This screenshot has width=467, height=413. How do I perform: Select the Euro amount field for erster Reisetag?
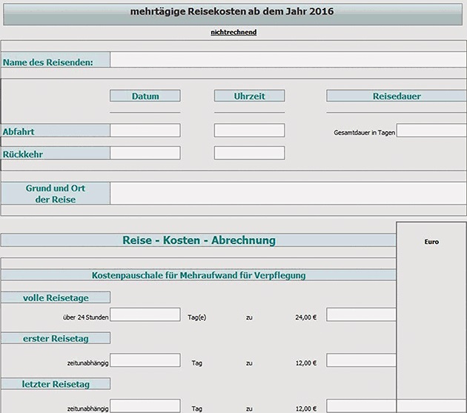point(361,361)
